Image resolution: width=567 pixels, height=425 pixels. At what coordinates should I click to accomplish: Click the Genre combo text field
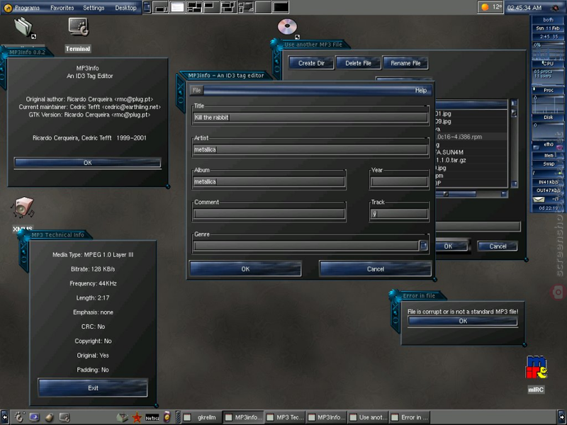pyautogui.click(x=306, y=246)
